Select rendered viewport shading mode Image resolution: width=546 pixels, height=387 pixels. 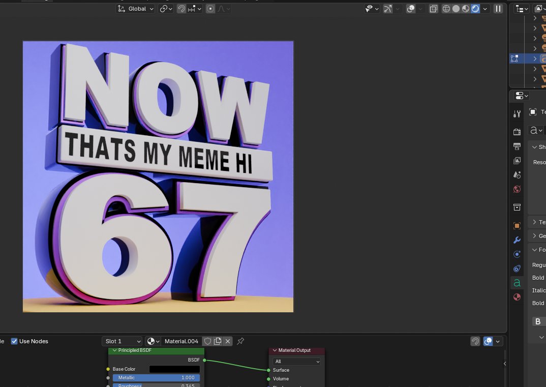pyautogui.click(x=475, y=9)
